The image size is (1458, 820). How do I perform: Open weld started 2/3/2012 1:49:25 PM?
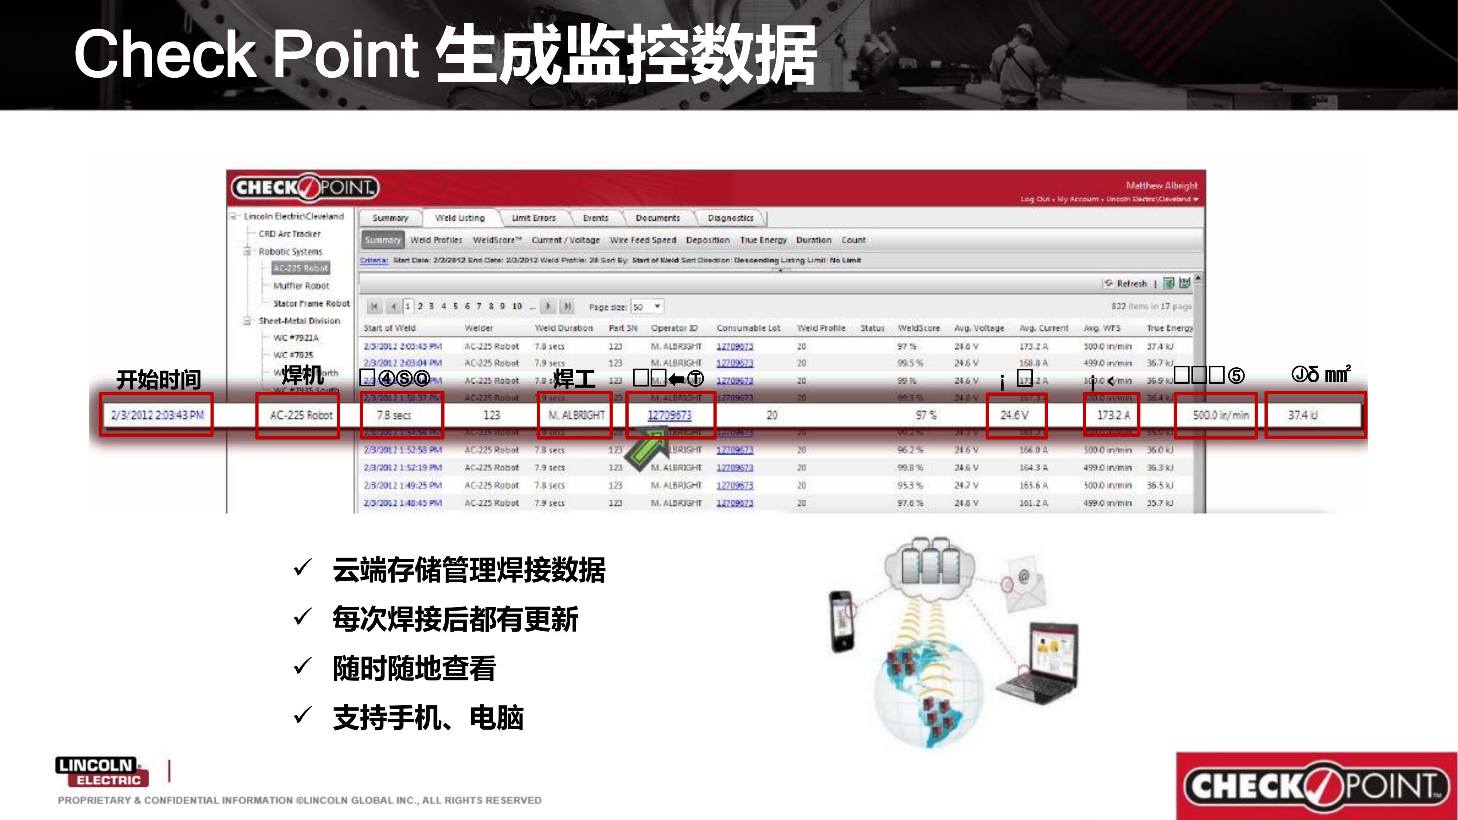tap(403, 485)
